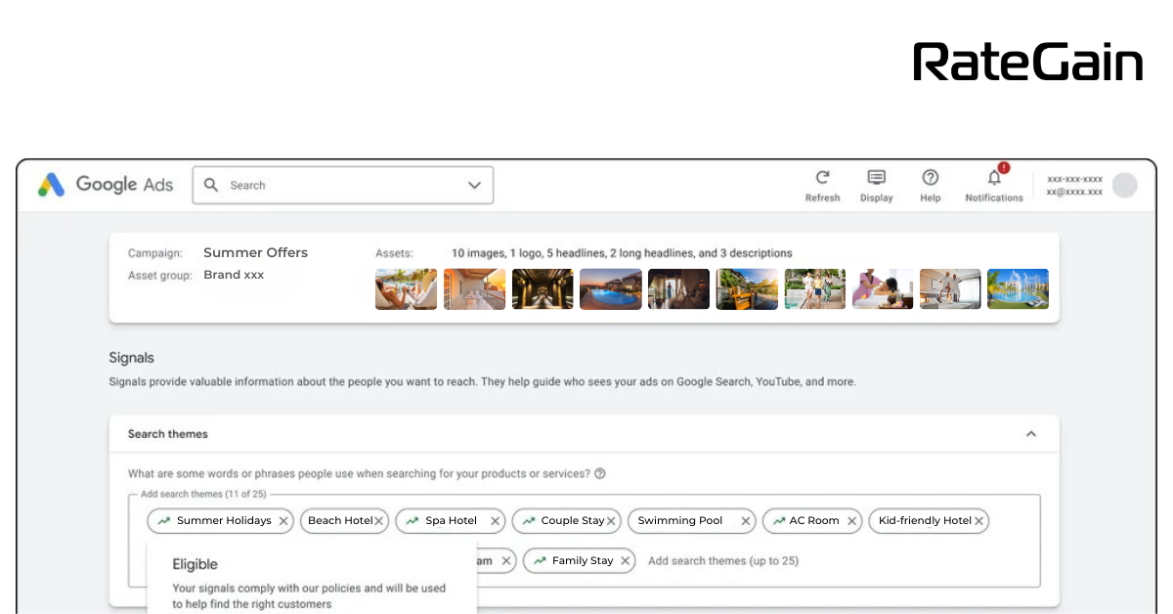Click the Help question mark icon

(930, 178)
